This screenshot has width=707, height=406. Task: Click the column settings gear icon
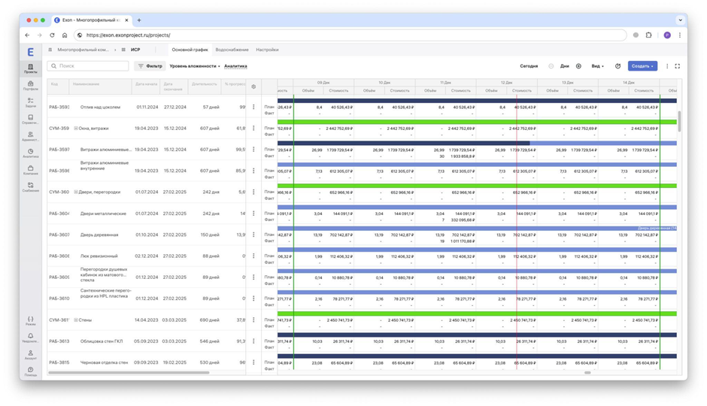click(253, 86)
